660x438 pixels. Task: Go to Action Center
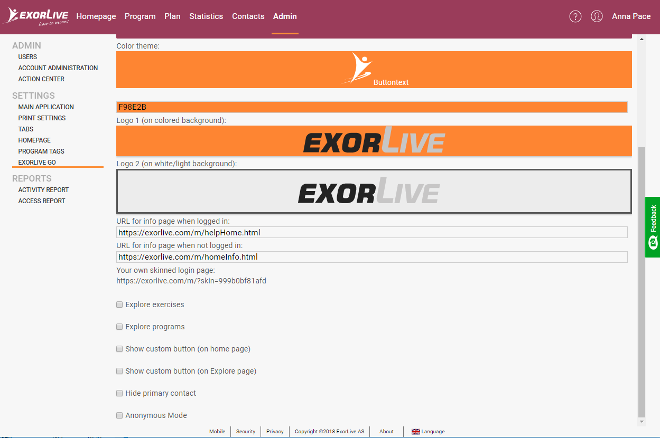pos(41,79)
